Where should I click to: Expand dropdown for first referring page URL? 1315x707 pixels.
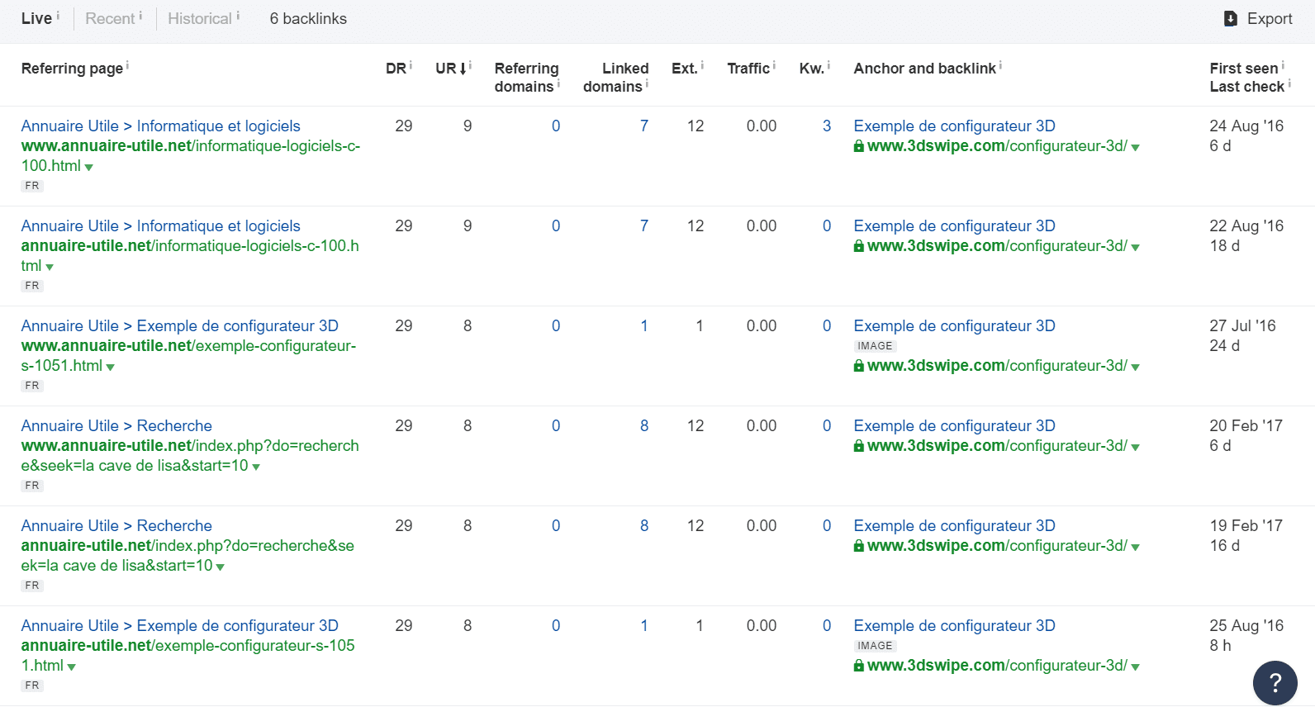point(89,168)
